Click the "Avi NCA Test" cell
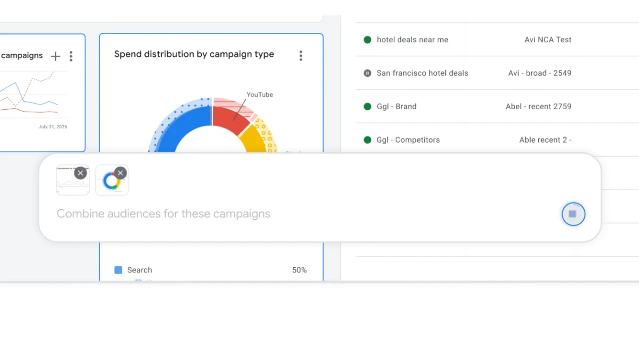Image resolution: width=639 pixels, height=359 pixels. click(548, 40)
